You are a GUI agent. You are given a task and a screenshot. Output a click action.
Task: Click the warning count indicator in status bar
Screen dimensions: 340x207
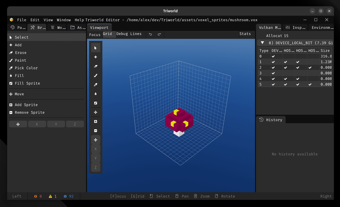click(53, 196)
